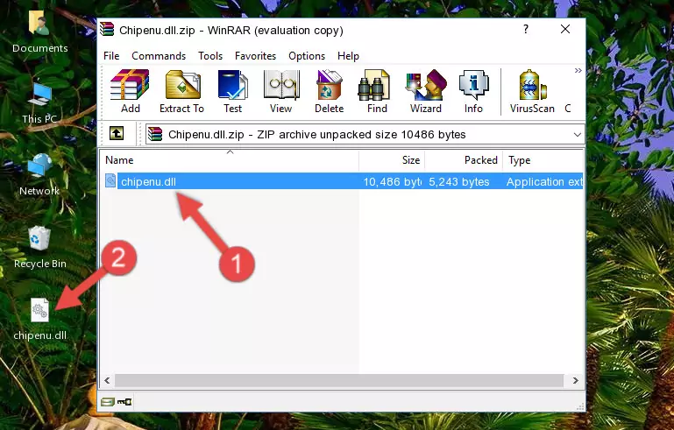Click the Add toolbar icon
This screenshot has width=674, height=430.
click(x=130, y=91)
